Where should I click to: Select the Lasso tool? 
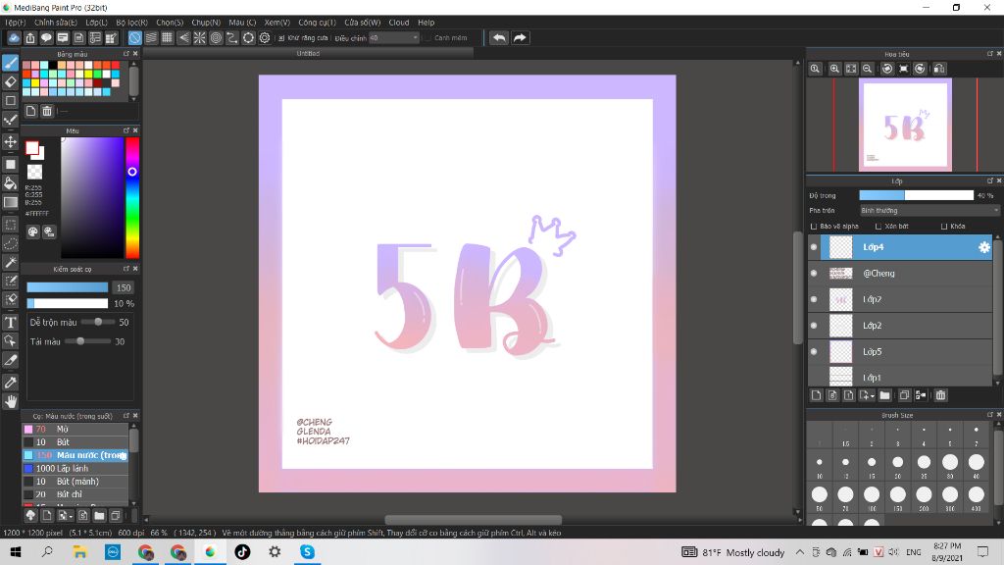10,243
